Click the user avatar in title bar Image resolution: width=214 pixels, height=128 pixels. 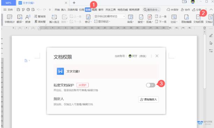coord(193,2)
